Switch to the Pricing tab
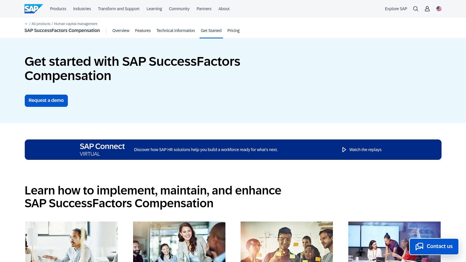Screen dimensions: 466x262 (x=233, y=31)
